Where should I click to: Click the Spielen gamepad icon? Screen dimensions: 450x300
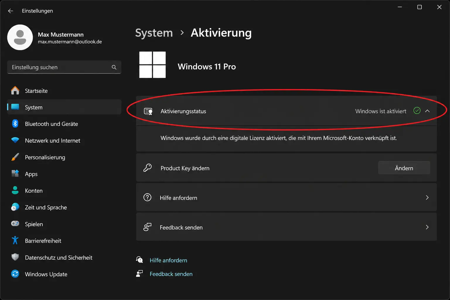(x=15, y=224)
